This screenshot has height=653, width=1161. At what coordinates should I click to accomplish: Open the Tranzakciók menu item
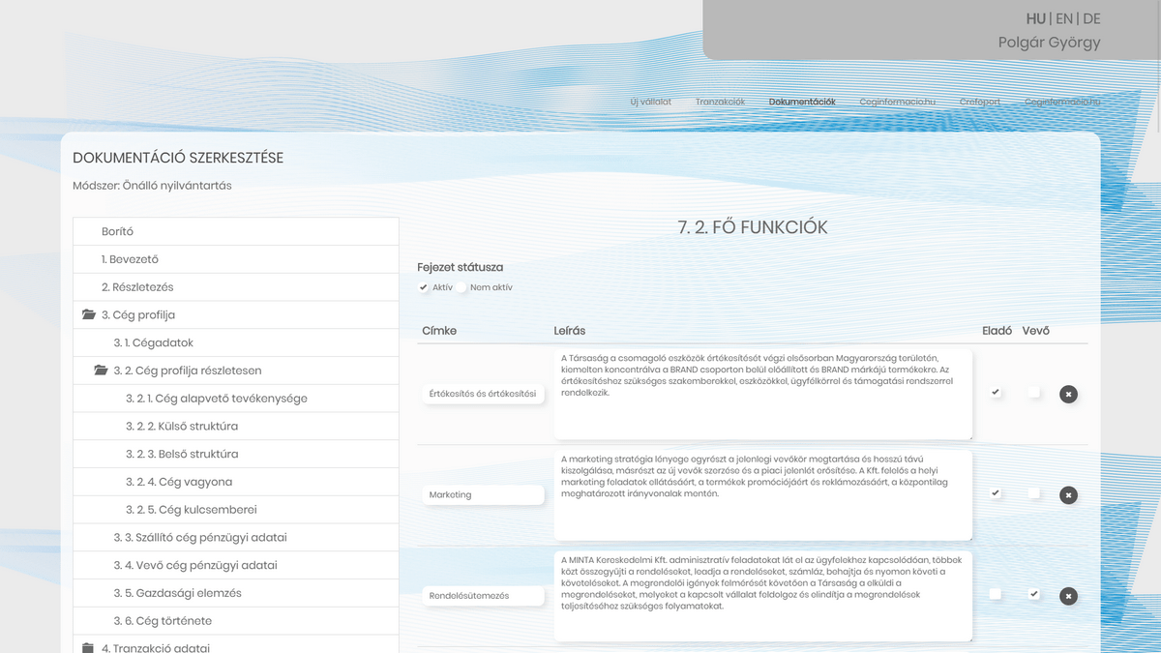(720, 102)
